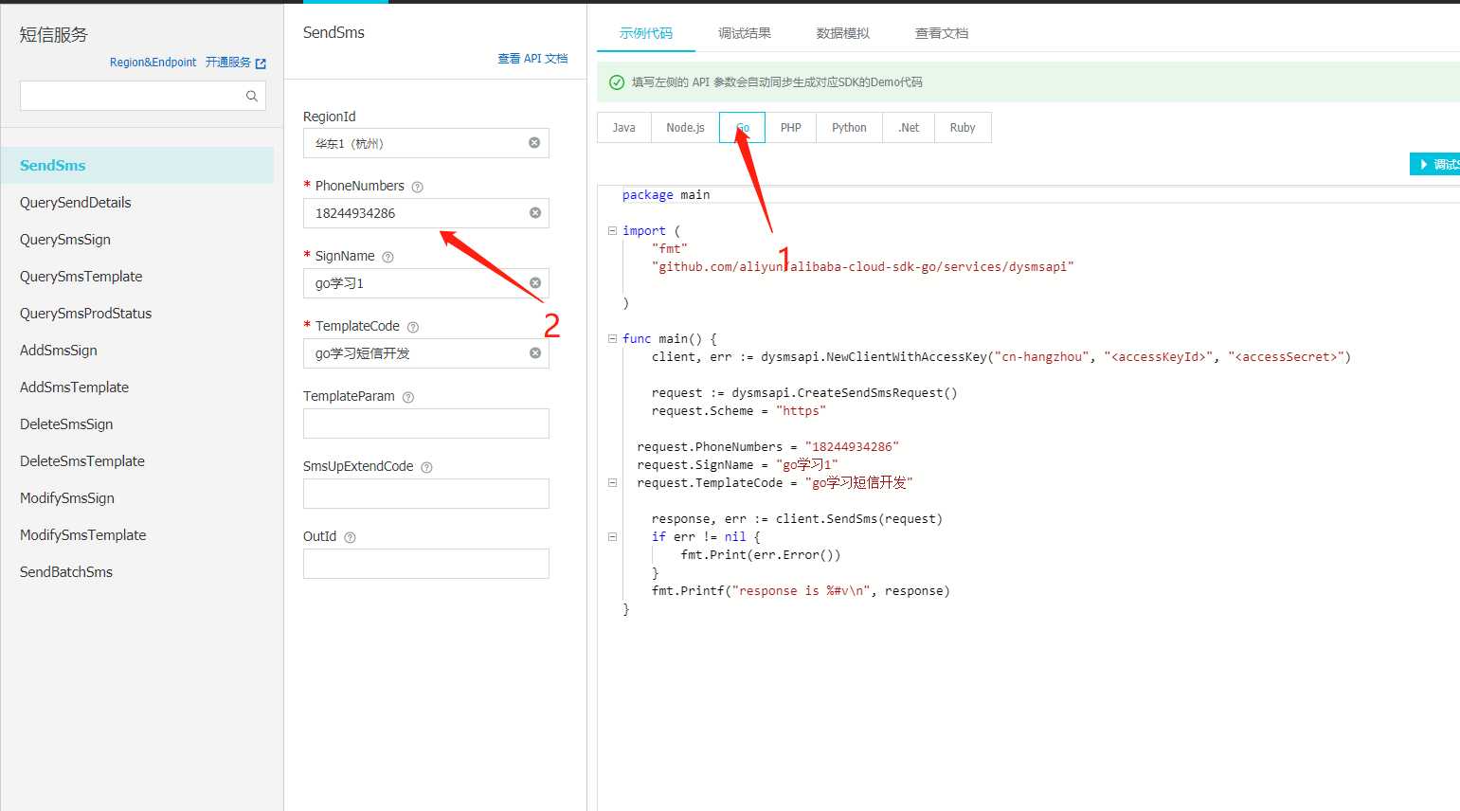Viewport: 1460px width, 811px height.
Task: Click the github.com dysmsapi import string
Action: tap(863, 267)
